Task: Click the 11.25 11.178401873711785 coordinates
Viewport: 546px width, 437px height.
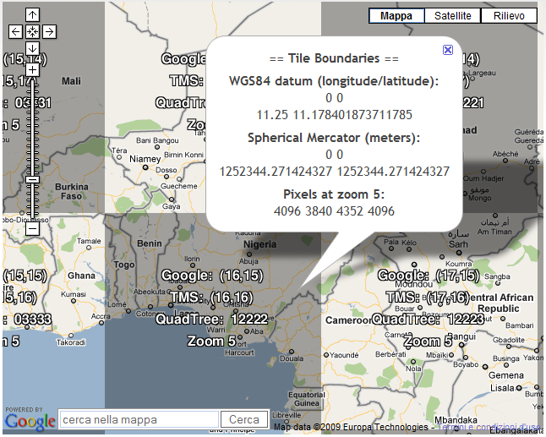Action: [x=335, y=115]
